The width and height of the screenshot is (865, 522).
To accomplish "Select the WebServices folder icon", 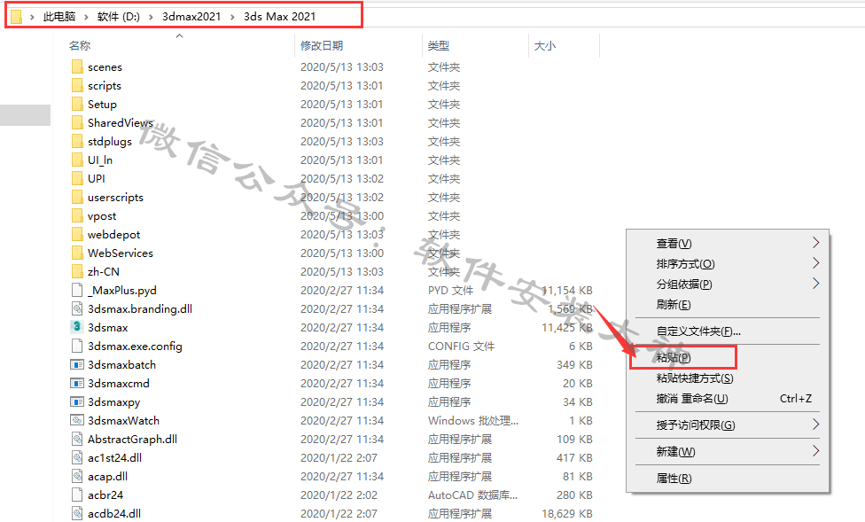I will point(77,253).
